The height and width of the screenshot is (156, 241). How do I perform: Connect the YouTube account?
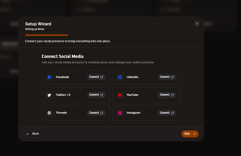pyautogui.click(x=167, y=95)
